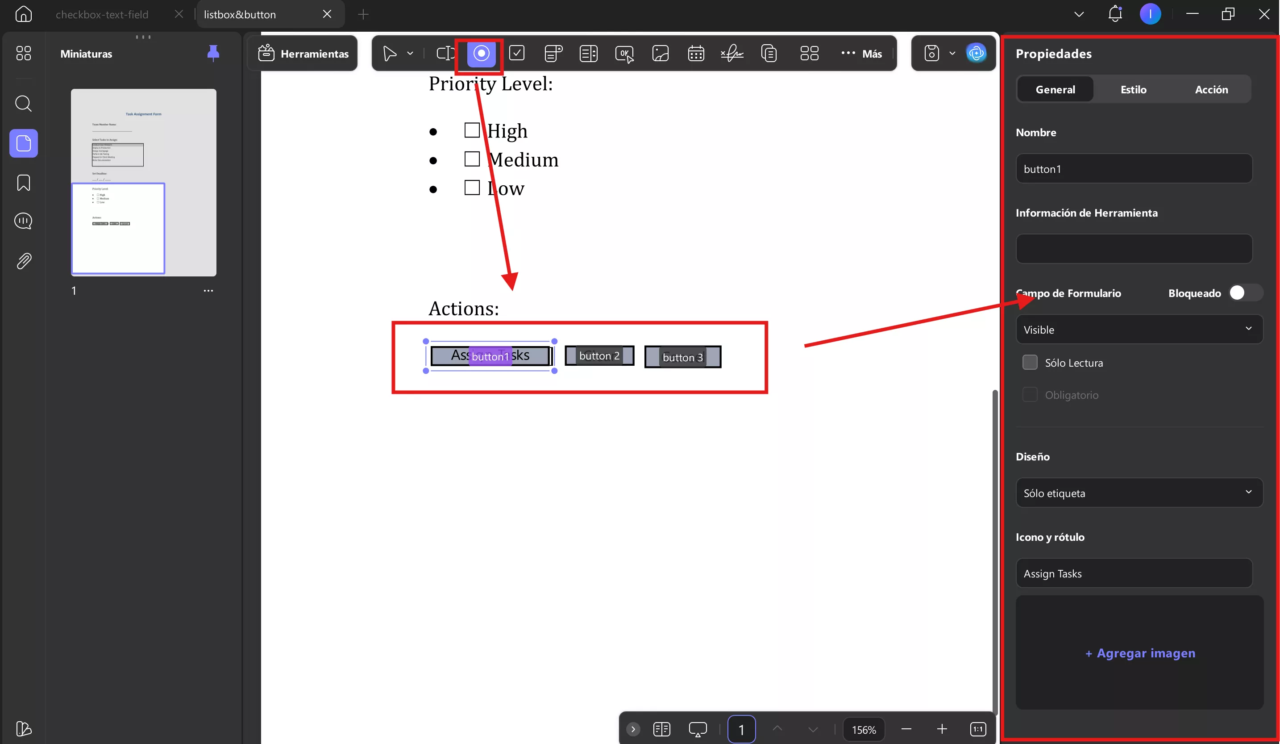The height and width of the screenshot is (744, 1280).
Task: Open the field alignment grid tool
Action: tap(809, 53)
